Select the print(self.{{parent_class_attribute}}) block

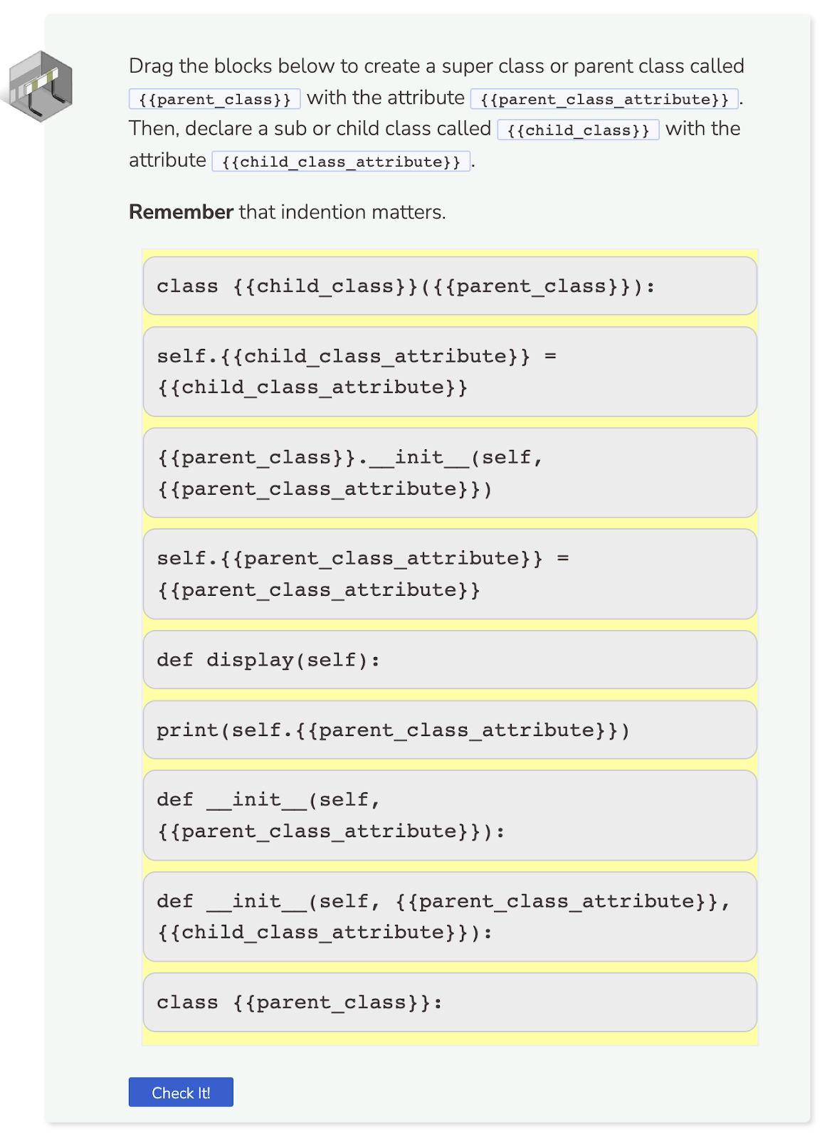pyautogui.click(x=451, y=730)
